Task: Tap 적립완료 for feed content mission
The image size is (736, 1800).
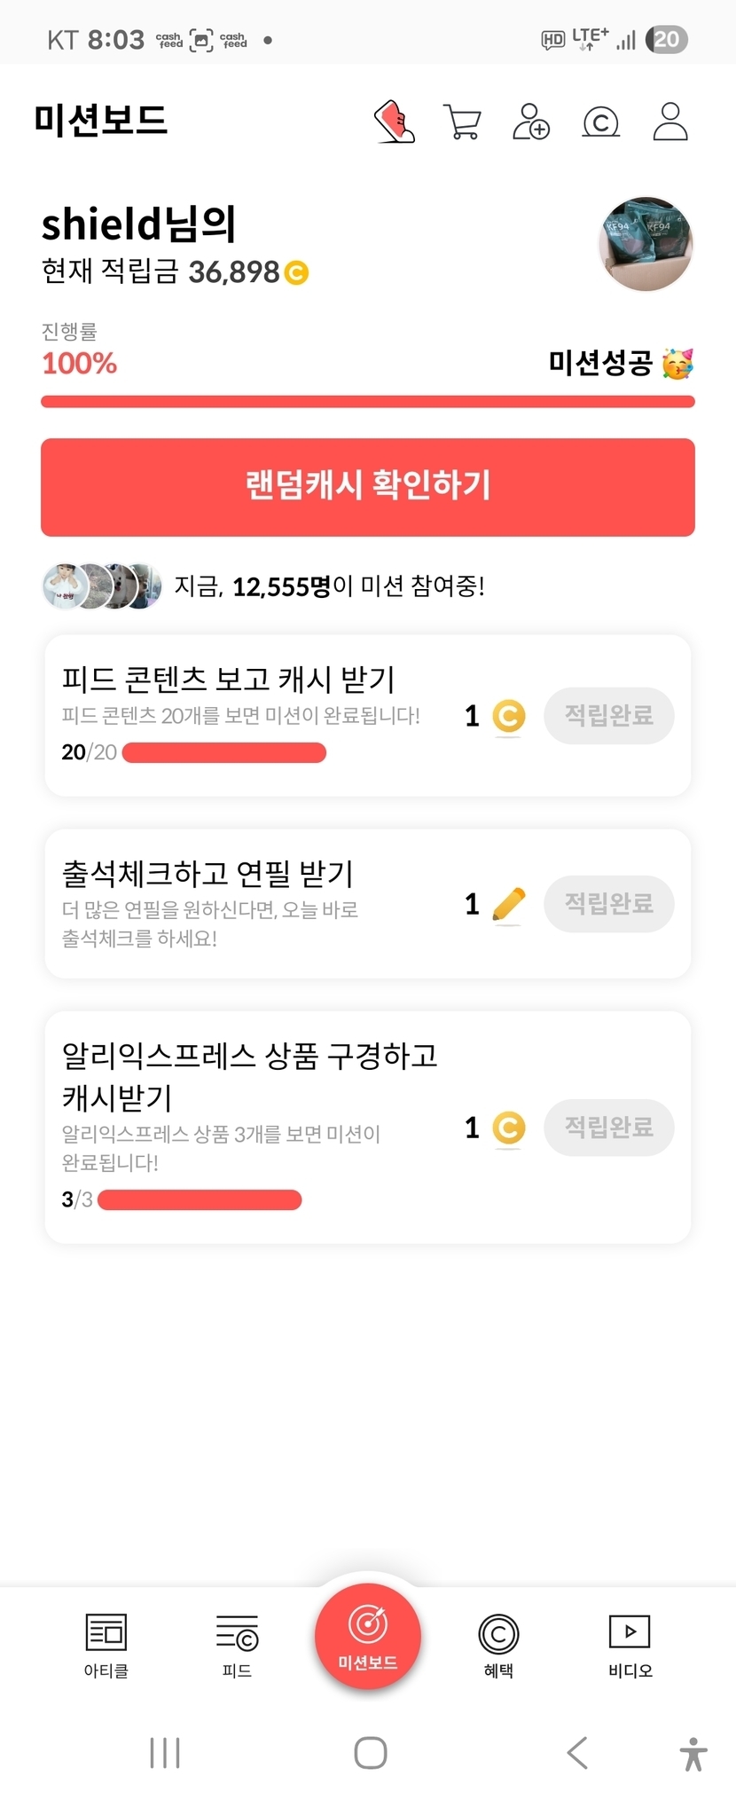Action: click(609, 715)
